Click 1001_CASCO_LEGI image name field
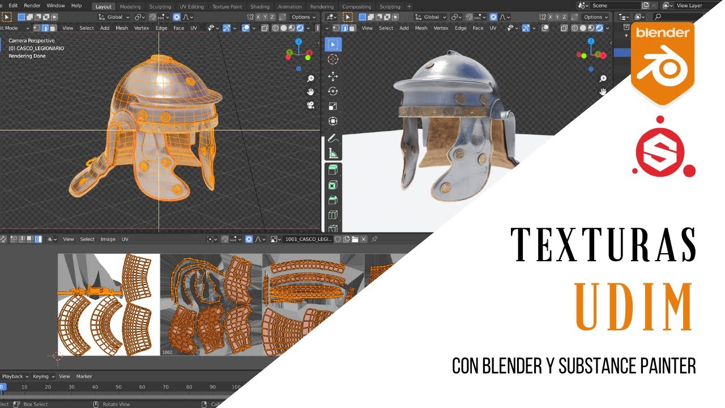The height and width of the screenshot is (408, 725). pyautogui.click(x=308, y=239)
